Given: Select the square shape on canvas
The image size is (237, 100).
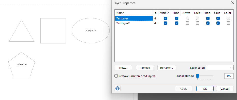Looking at the screenshot, I should (53, 31).
